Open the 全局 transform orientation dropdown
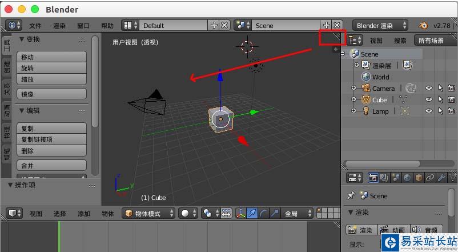The height and width of the screenshot is (252, 458). point(297,213)
